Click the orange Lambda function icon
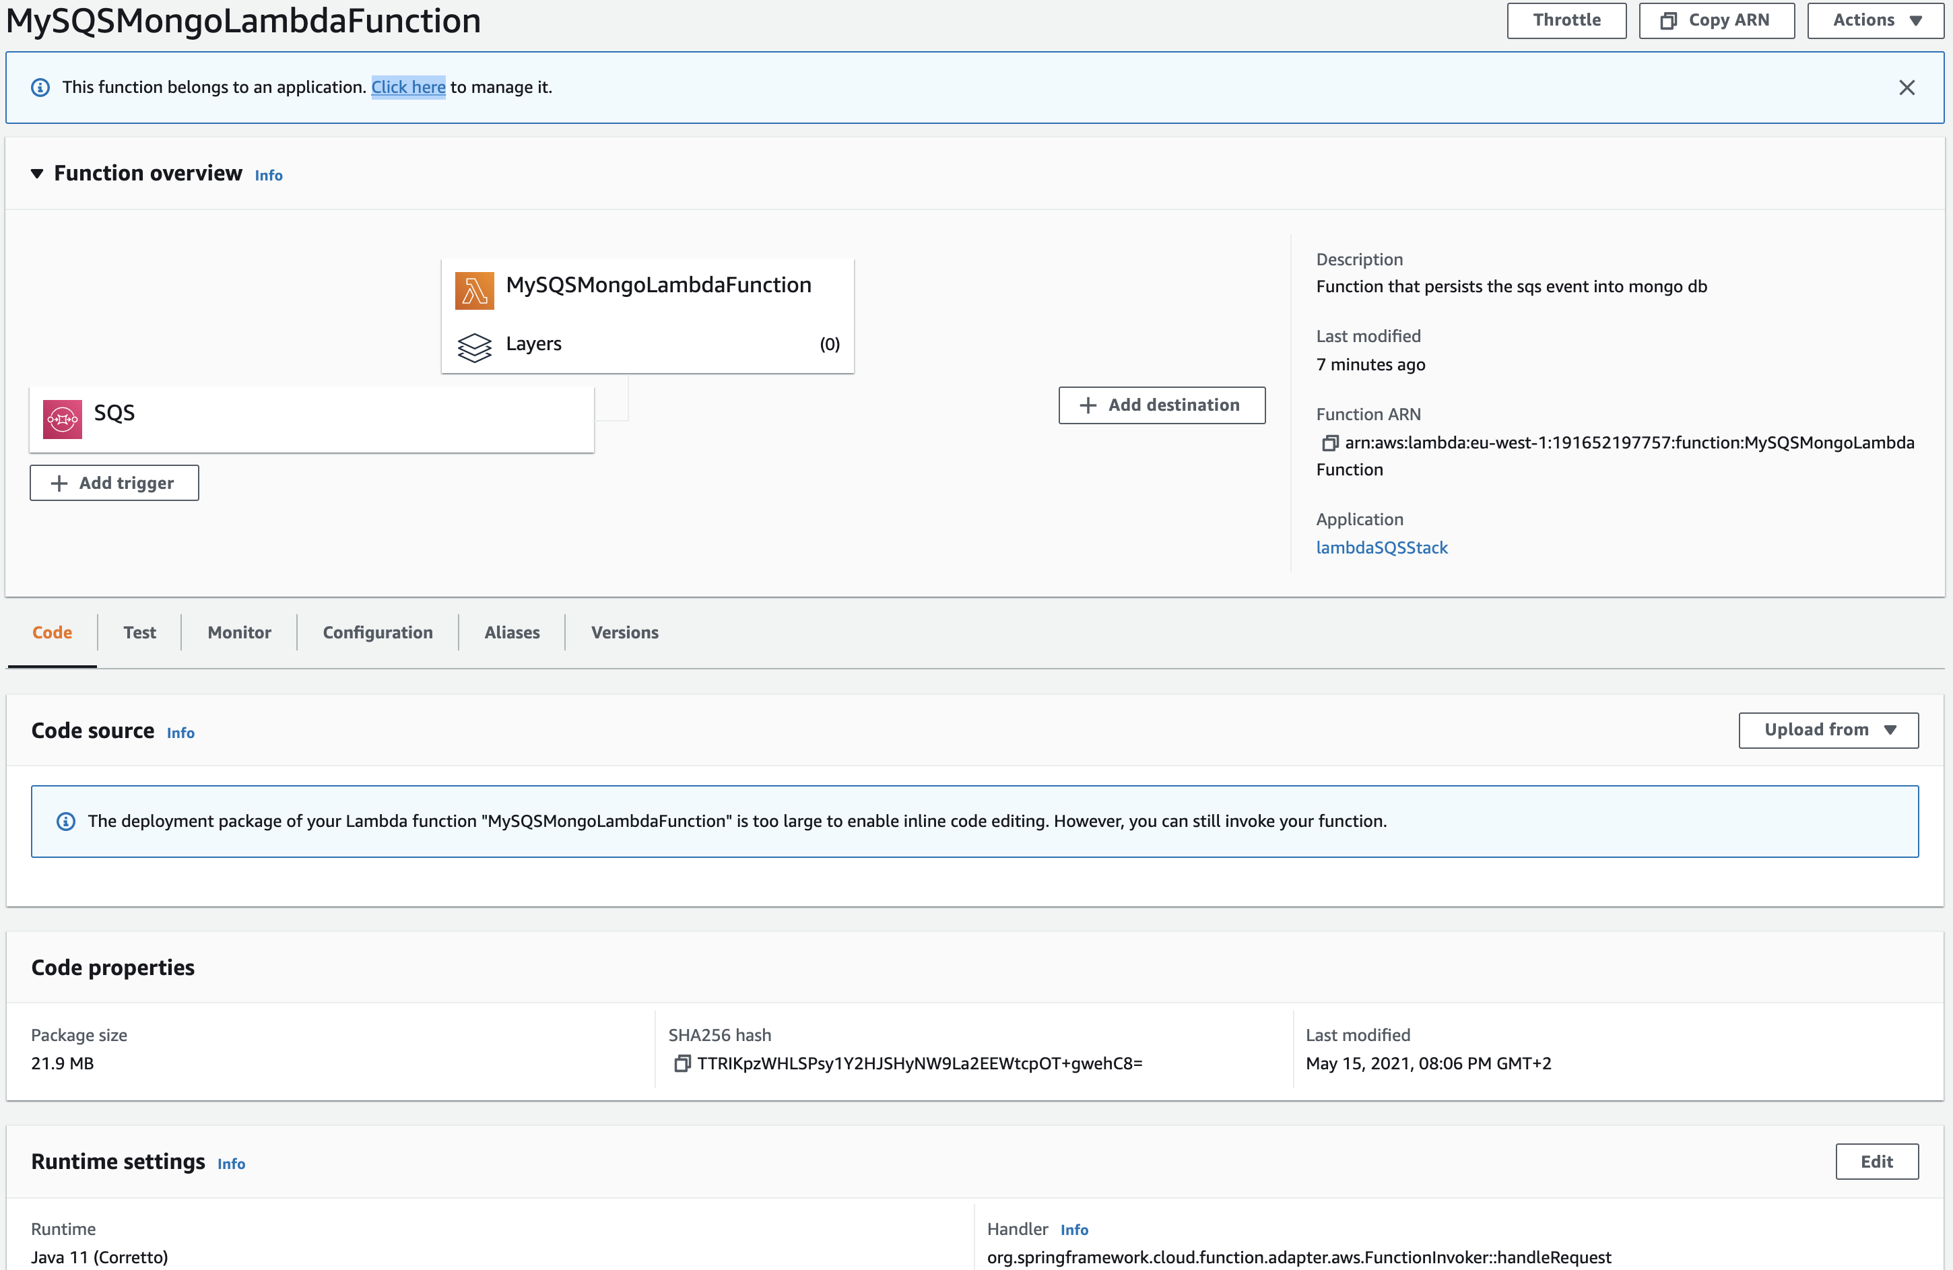The image size is (1953, 1270). (x=474, y=290)
